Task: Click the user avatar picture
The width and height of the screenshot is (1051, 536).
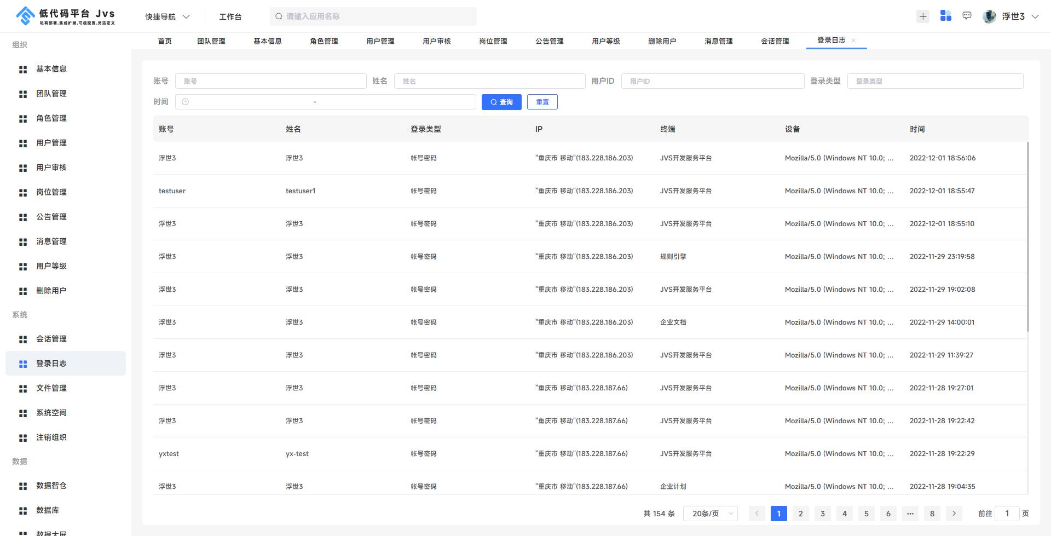Action: click(989, 16)
